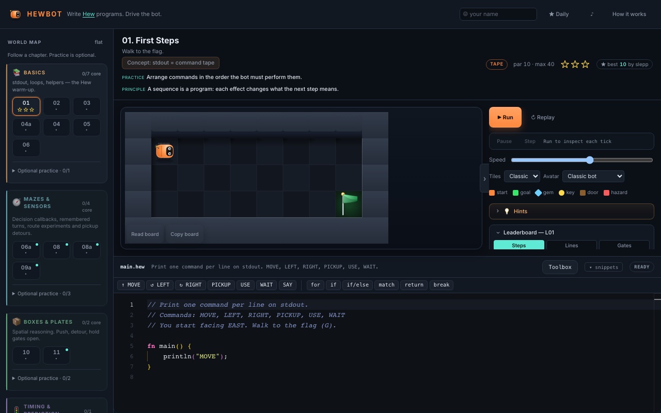
Task: Click the Boxes & Plates box icon
Action: (17, 322)
